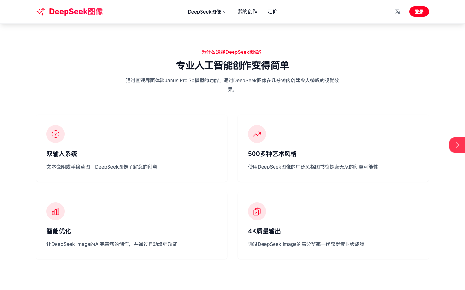Select the 双输入系统 card title

(x=62, y=154)
